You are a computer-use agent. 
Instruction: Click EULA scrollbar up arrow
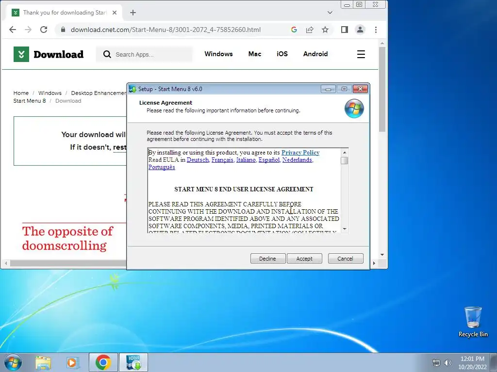pyautogui.click(x=345, y=153)
